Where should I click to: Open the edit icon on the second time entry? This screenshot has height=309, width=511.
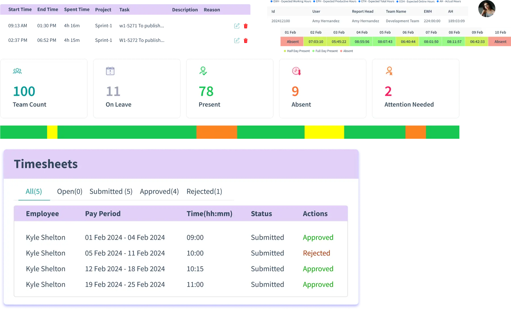(237, 40)
